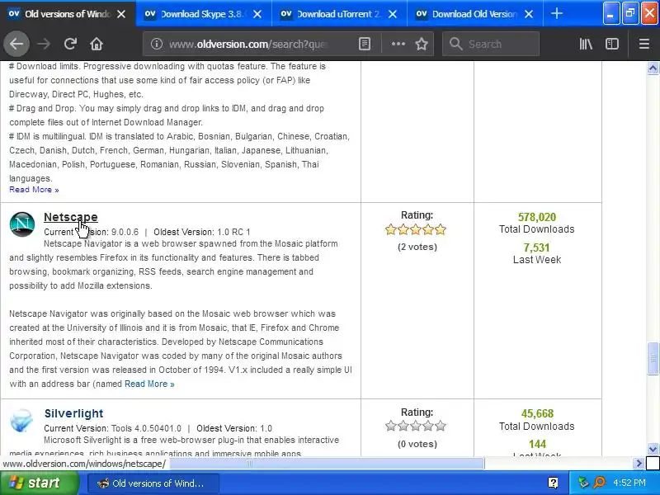660x495 pixels.
Task: Click 45,668 Silverlight total downloads
Action: pyautogui.click(x=538, y=413)
